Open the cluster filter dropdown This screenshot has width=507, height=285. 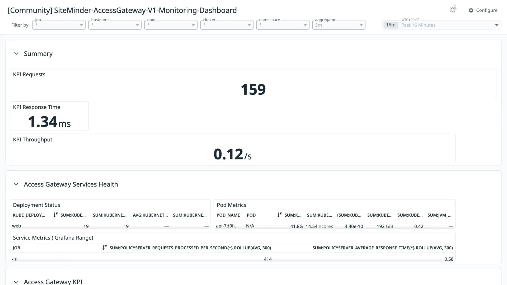[x=227, y=25]
